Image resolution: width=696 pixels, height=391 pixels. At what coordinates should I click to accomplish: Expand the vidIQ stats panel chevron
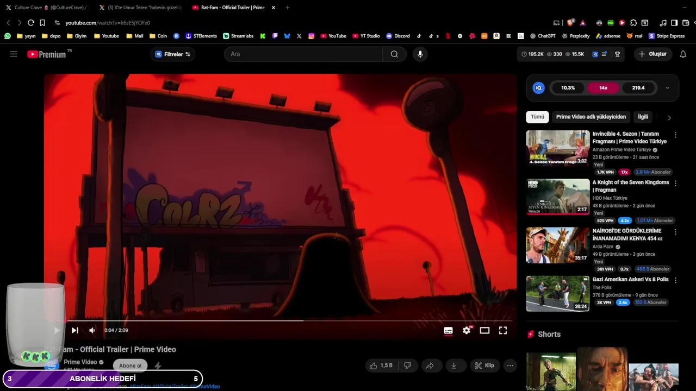tap(668, 88)
